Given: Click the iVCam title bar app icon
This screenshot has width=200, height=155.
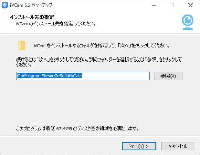Looking at the screenshot, I should (x=5, y=5).
